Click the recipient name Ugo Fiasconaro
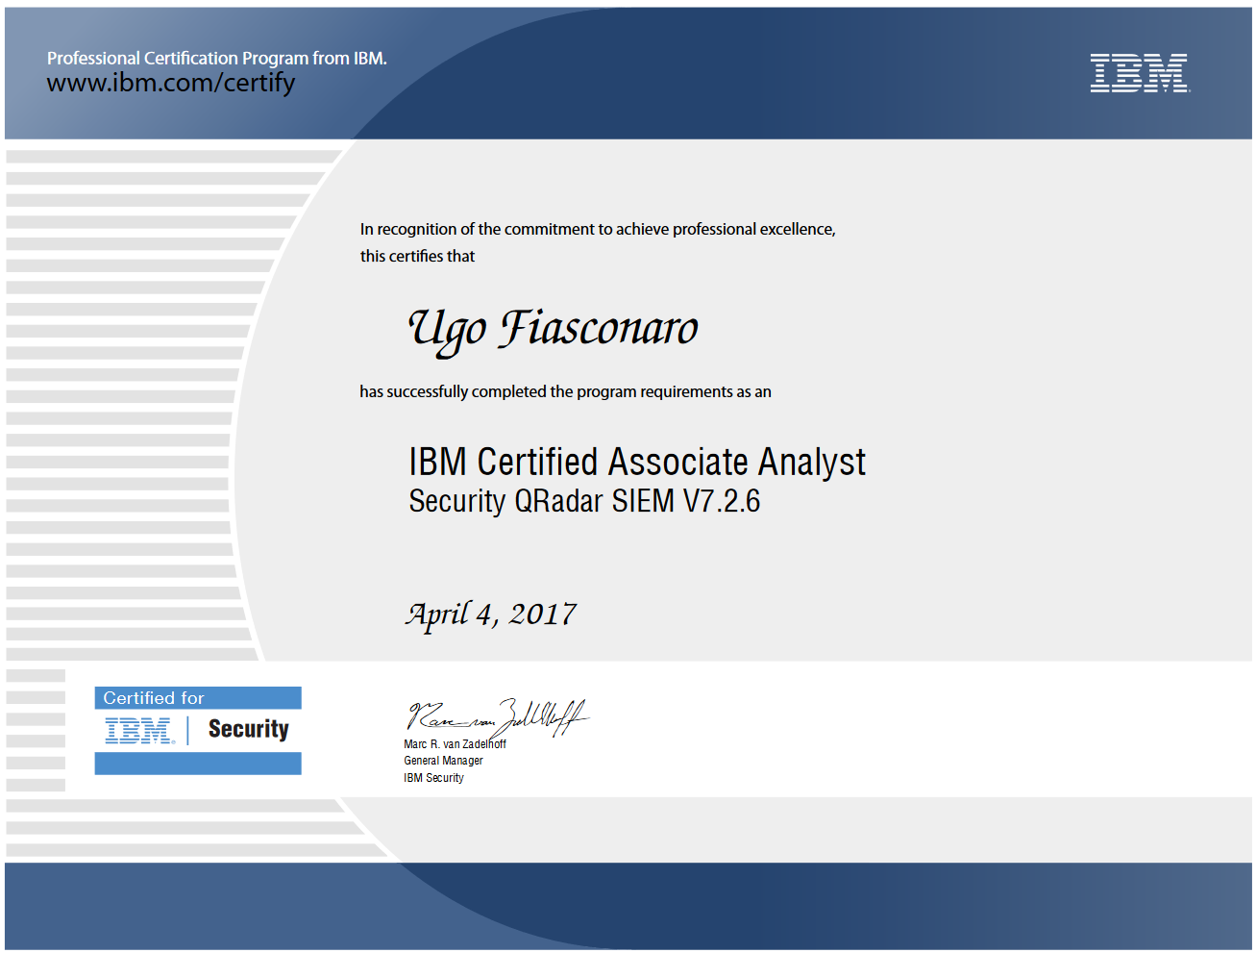Viewport: 1256px width, 953px height. [x=553, y=330]
